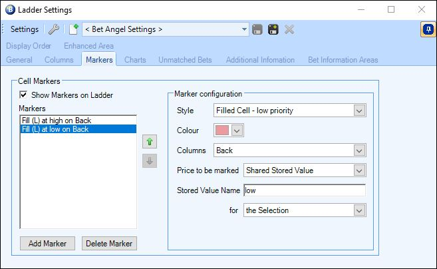
Task: Create a new settings profile icon
Action: tap(74, 29)
